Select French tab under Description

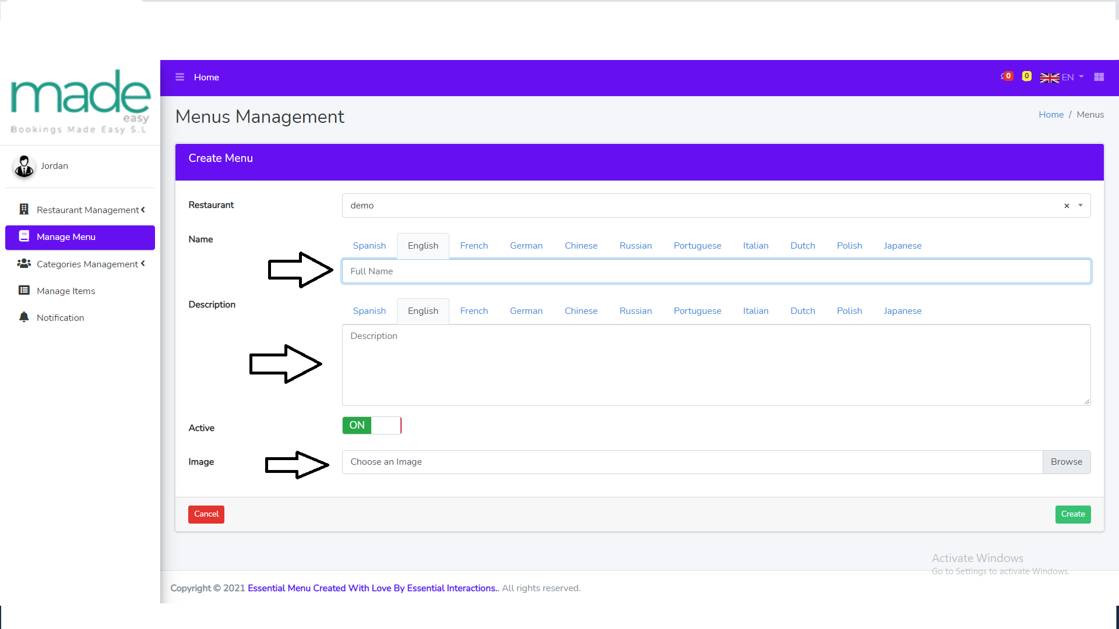pos(474,311)
